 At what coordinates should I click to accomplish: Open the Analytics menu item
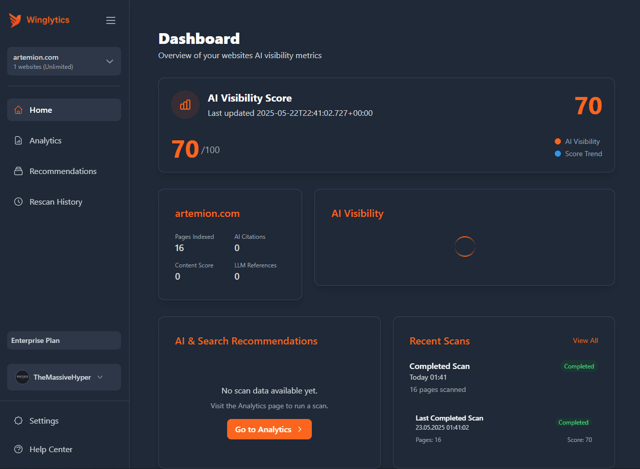coord(64,140)
